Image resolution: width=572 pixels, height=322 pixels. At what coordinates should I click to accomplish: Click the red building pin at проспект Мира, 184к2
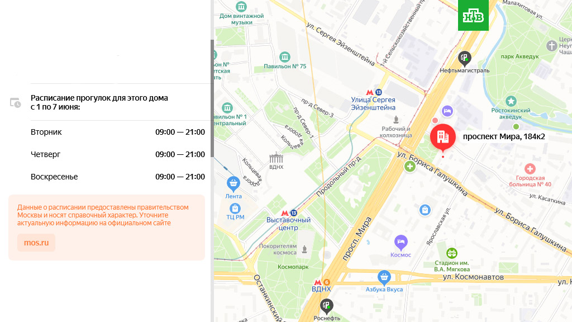click(442, 138)
